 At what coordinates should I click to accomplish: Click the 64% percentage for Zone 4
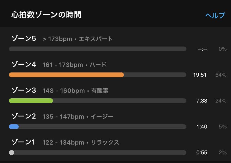coord(221,75)
